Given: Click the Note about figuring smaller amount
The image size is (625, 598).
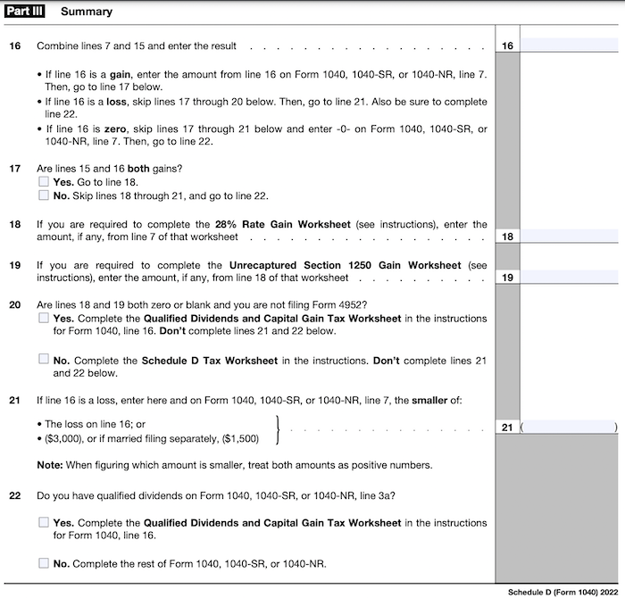Looking at the screenshot, I should coord(234,465).
